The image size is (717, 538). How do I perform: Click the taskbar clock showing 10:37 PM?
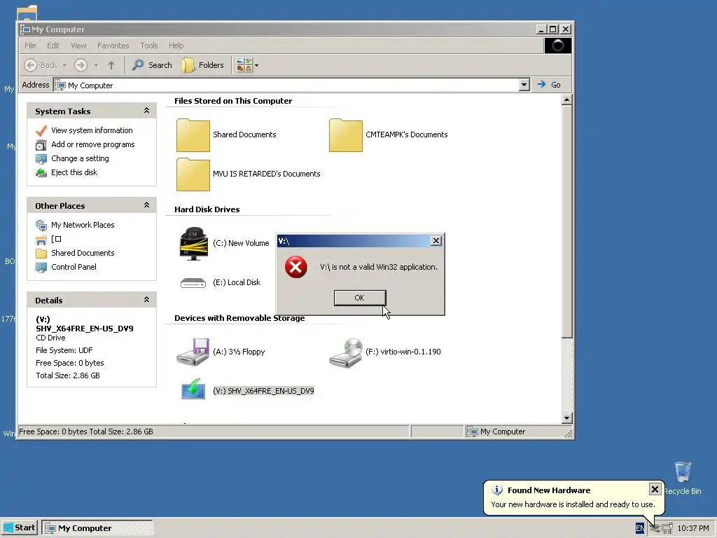click(x=693, y=528)
